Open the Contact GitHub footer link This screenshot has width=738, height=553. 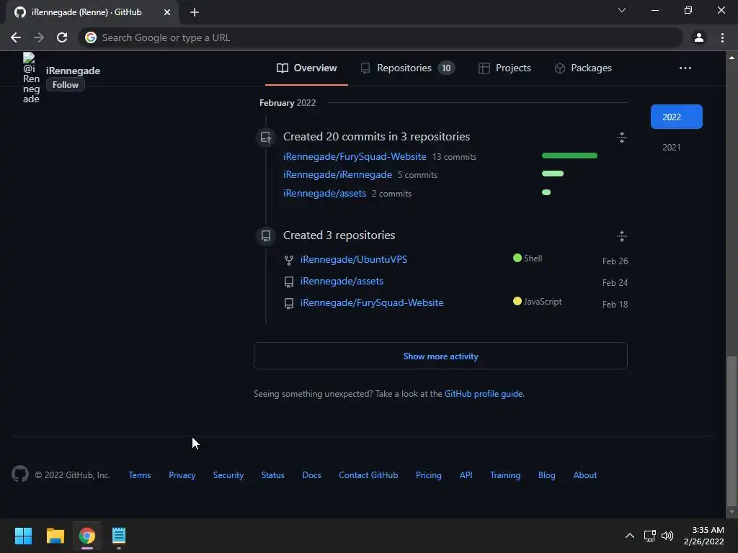(368, 475)
